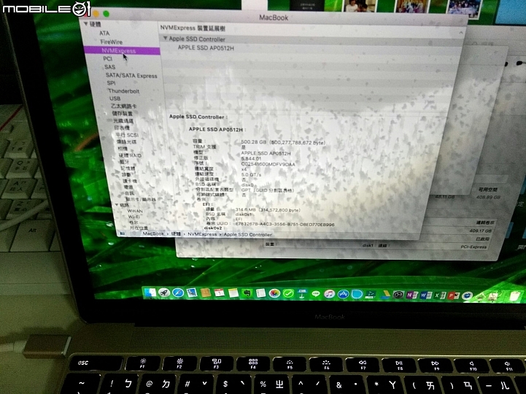The height and width of the screenshot is (394, 526).
Task: Click Apple SSD Controller in path bar
Action: 247,235
